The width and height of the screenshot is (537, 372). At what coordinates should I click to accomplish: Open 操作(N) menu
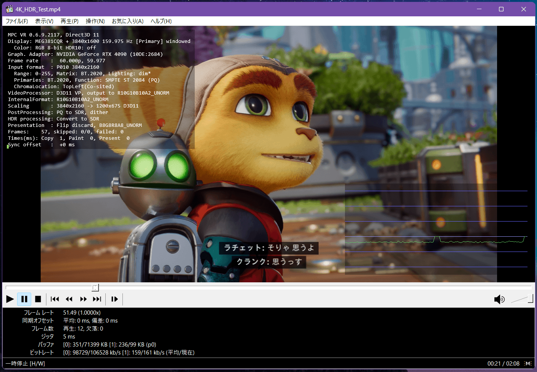point(95,21)
